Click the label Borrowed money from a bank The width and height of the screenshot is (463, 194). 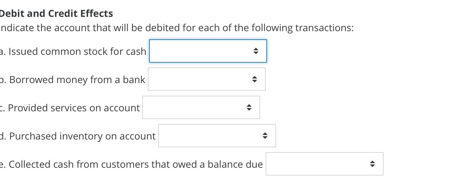point(72,79)
